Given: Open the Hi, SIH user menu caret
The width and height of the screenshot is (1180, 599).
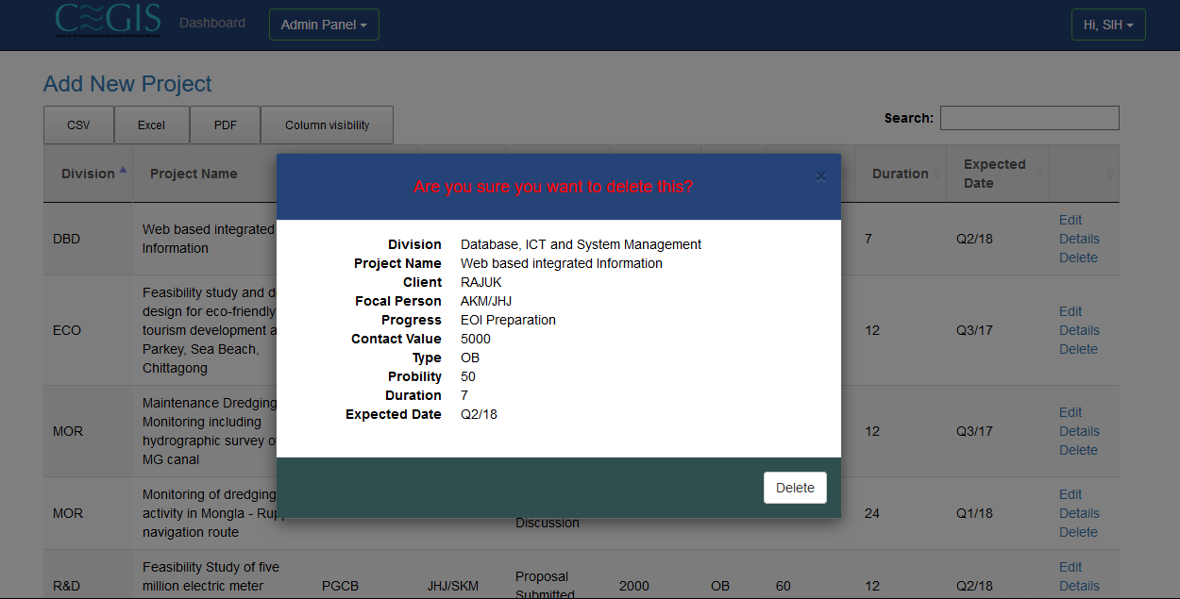Looking at the screenshot, I should pos(1132,25).
